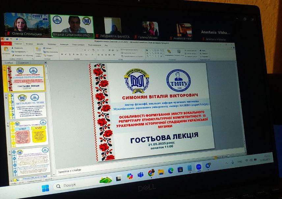This screenshot has width=282, height=199.
Task: Open Quick Styles (Экспресс-стили) gallery
Action: (179, 52)
